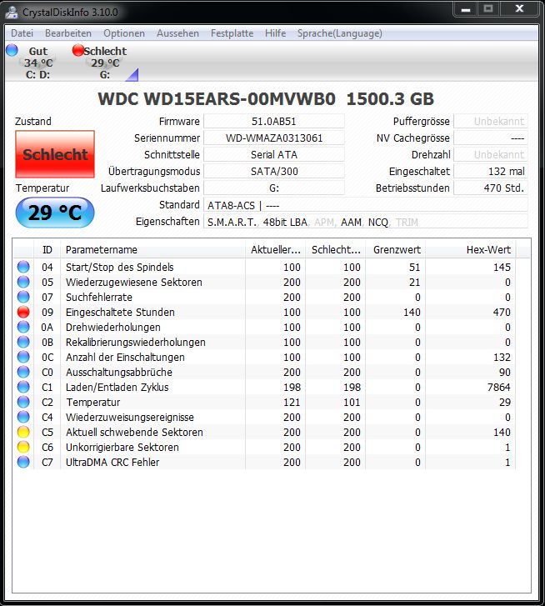Click blue status icon for Wiederzugewiesene Sektoren
Image resolution: width=545 pixels, height=606 pixels.
click(x=23, y=282)
